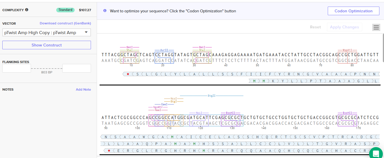Click the Apply Changes button

click(x=344, y=27)
